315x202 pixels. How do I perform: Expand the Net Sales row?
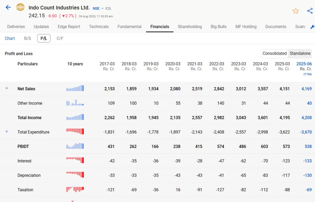(x=7, y=88)
